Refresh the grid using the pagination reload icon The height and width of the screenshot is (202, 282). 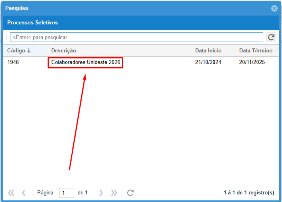[130, 193]
